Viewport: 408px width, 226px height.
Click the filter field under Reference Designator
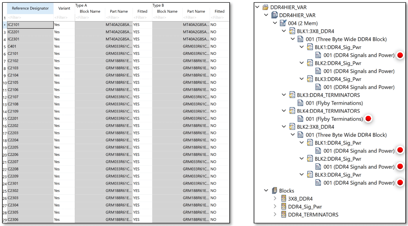30,18
